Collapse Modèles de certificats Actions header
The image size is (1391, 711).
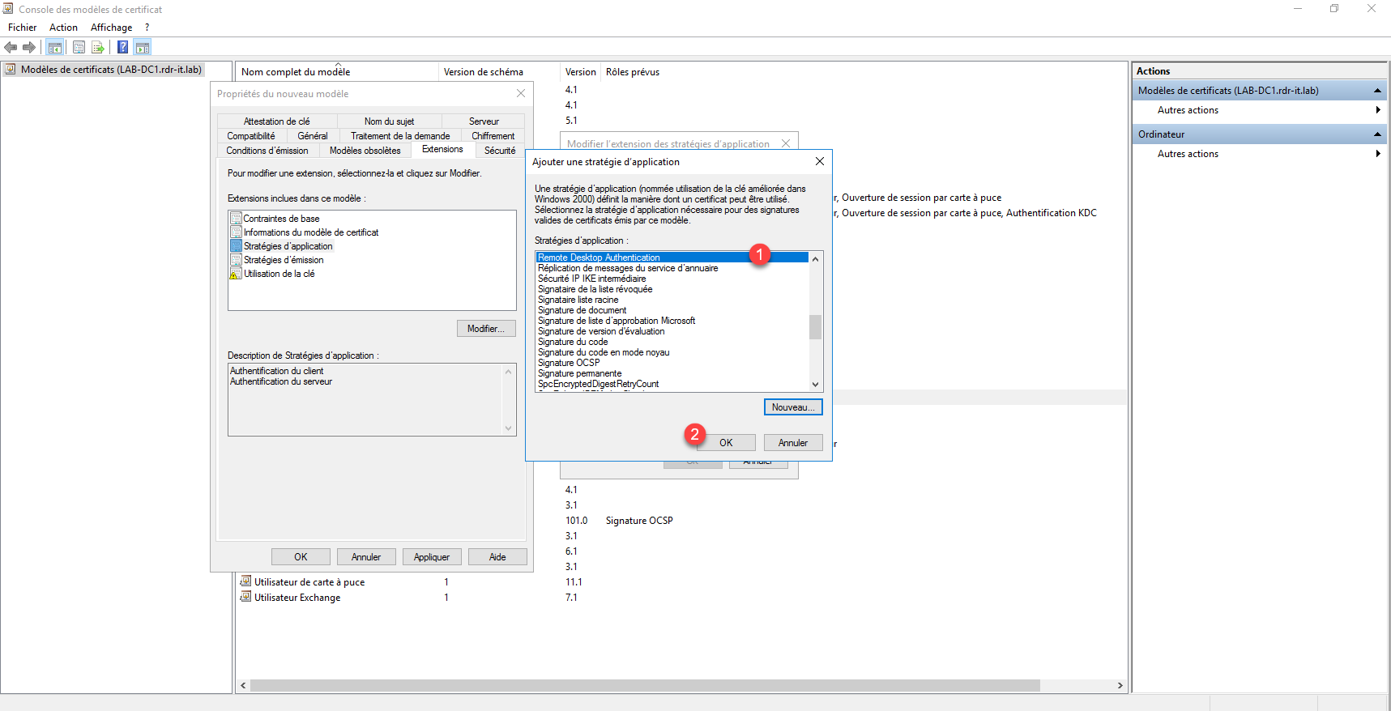tap(1376, 91)
